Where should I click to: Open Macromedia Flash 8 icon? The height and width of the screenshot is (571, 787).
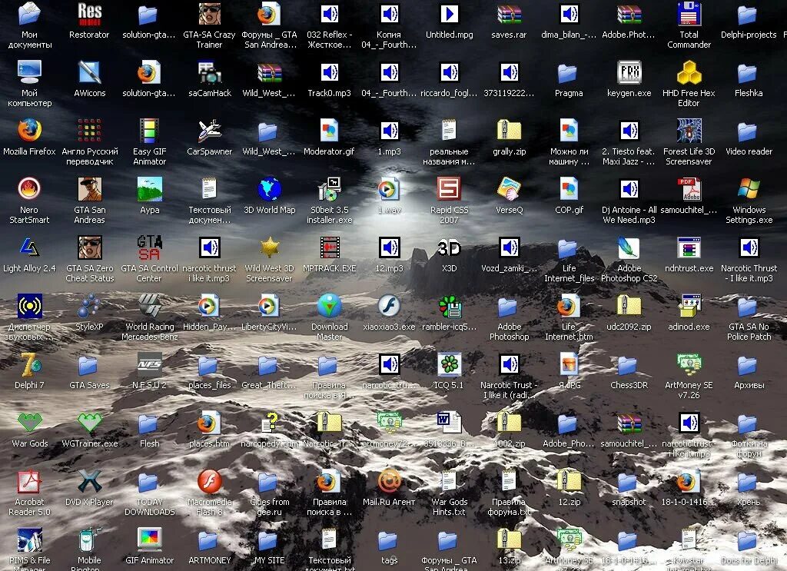pyautogui.click(x=209, y=481)
